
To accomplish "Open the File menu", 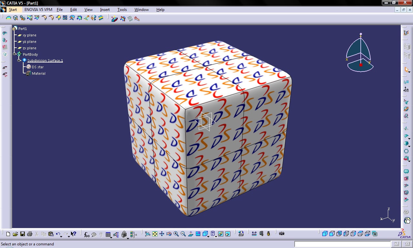I will [60, 10].
